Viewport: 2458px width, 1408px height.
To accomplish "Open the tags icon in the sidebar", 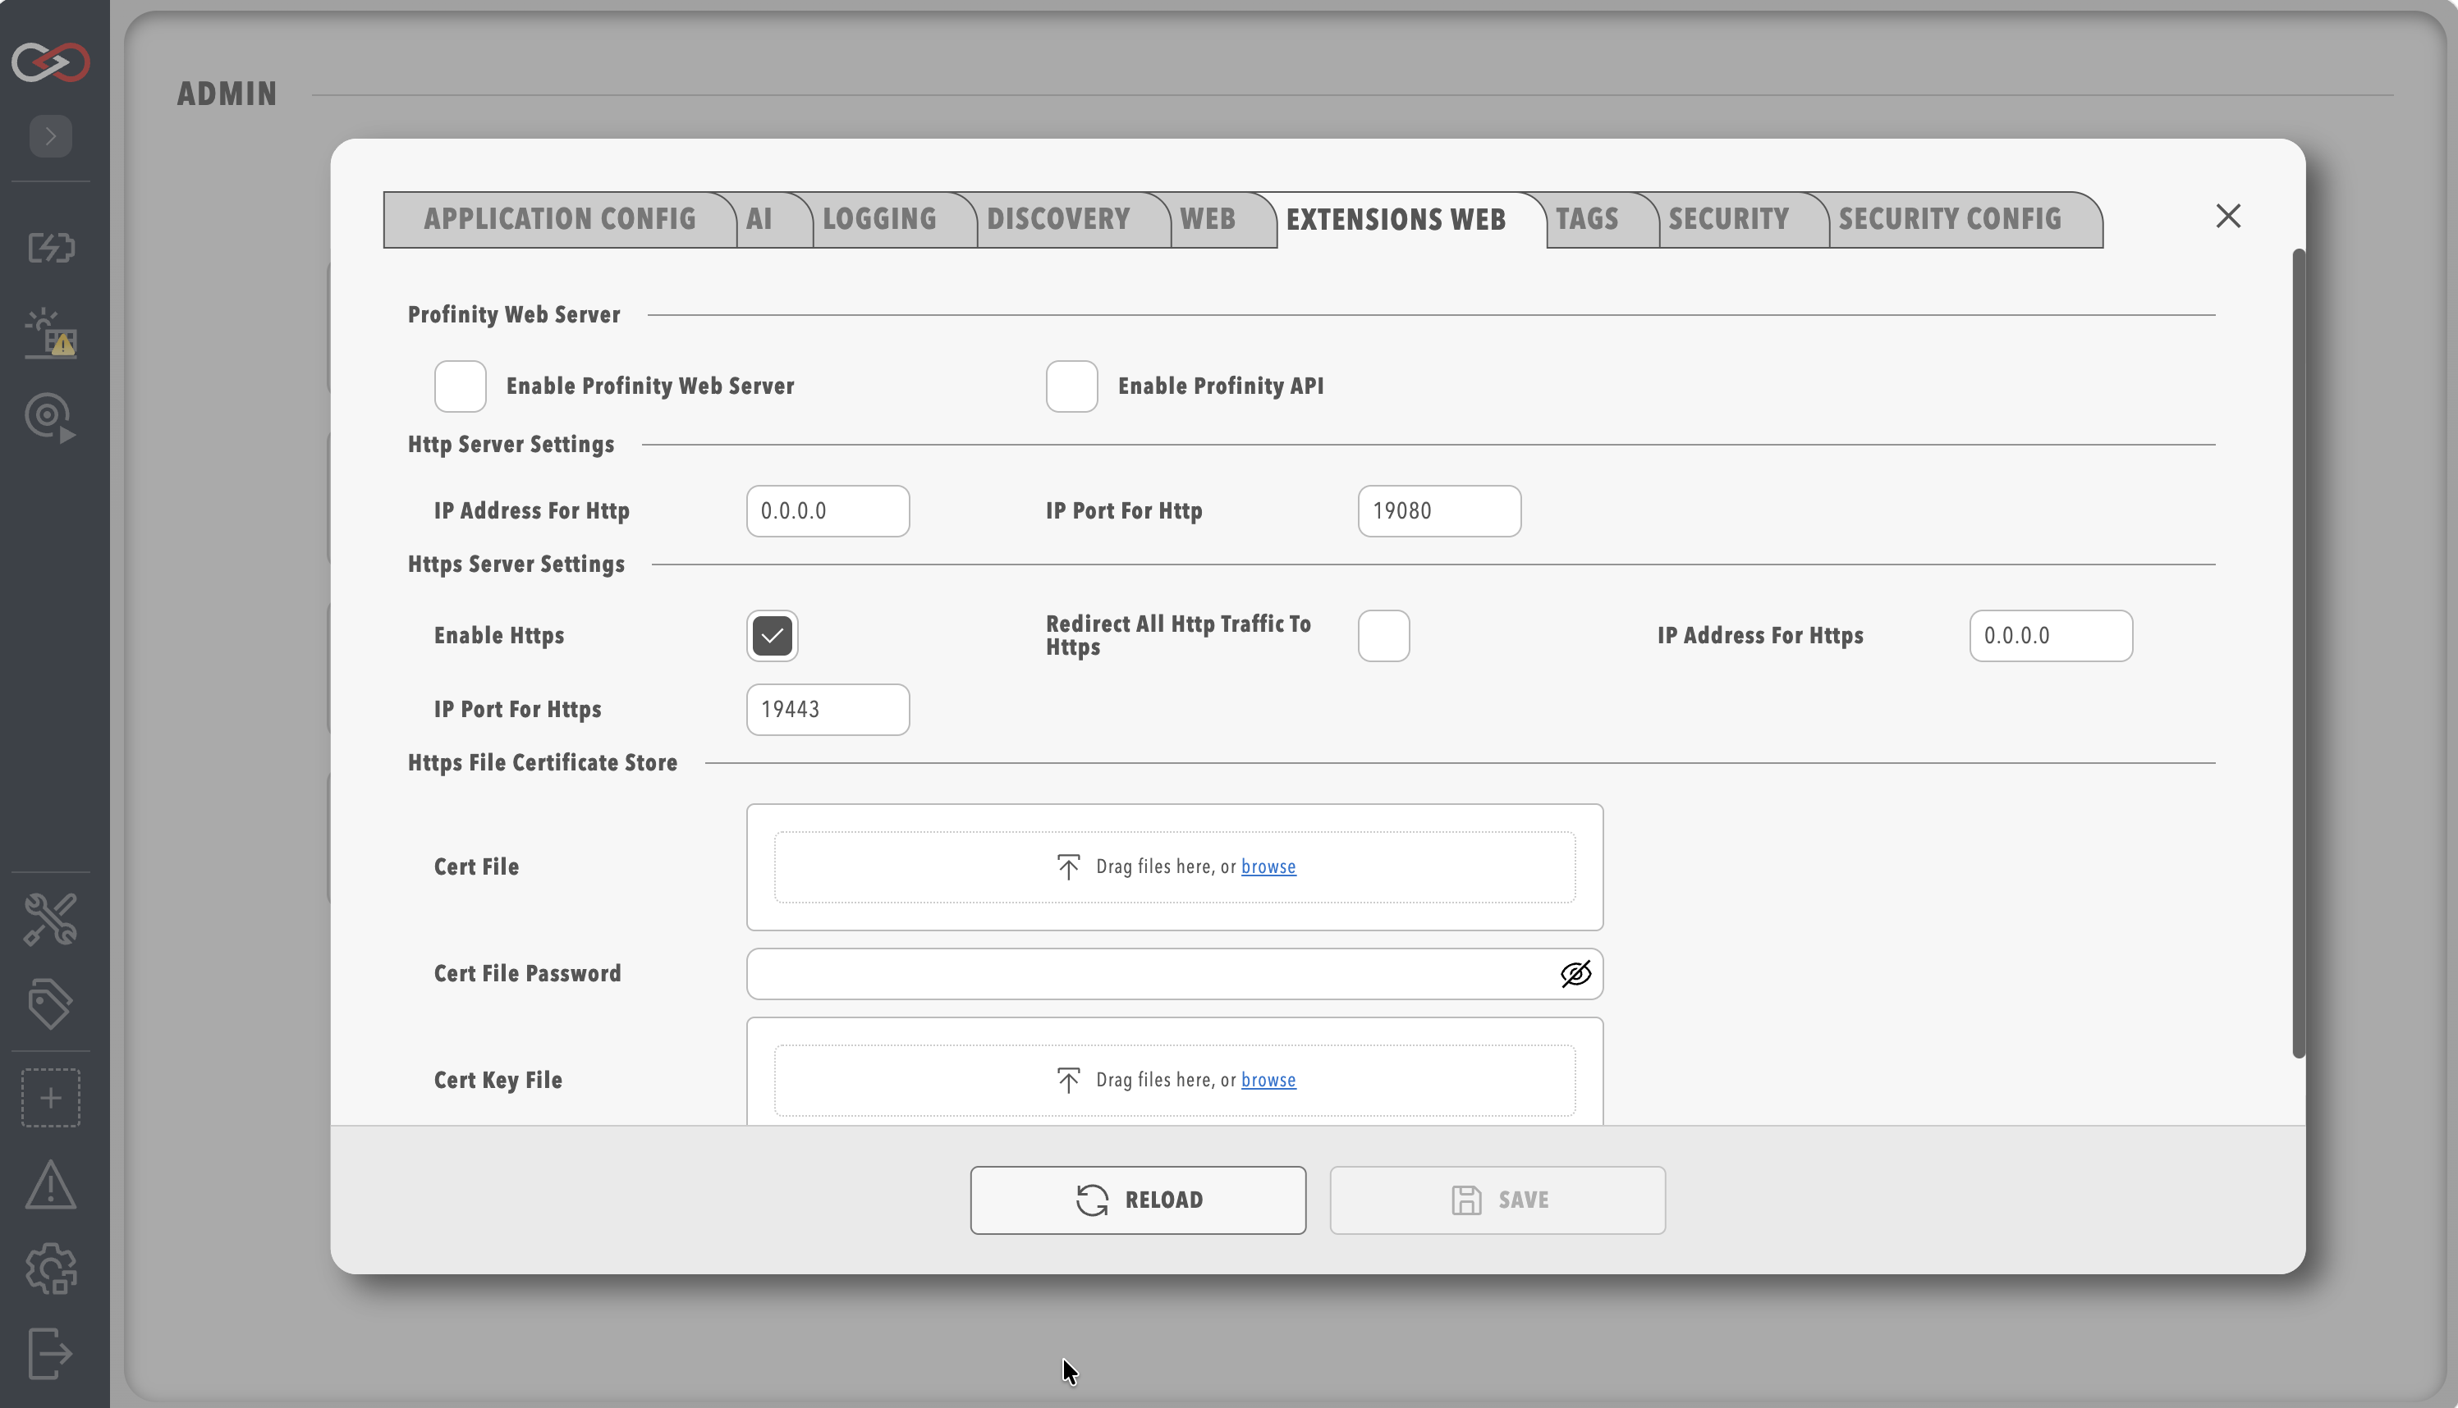I will point(50,1003).
